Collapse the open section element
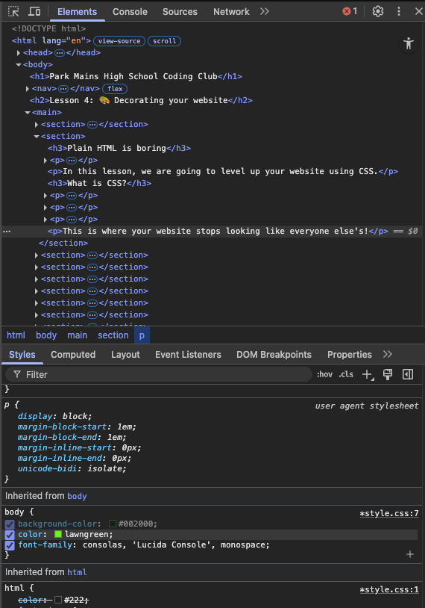Screen dimensions: 425x608 coord(37,137)
